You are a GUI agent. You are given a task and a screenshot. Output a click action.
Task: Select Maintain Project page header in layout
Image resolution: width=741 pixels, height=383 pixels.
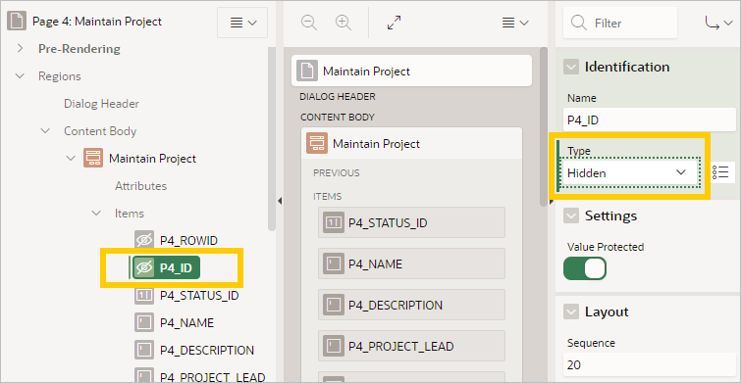[x=411, y=71]
